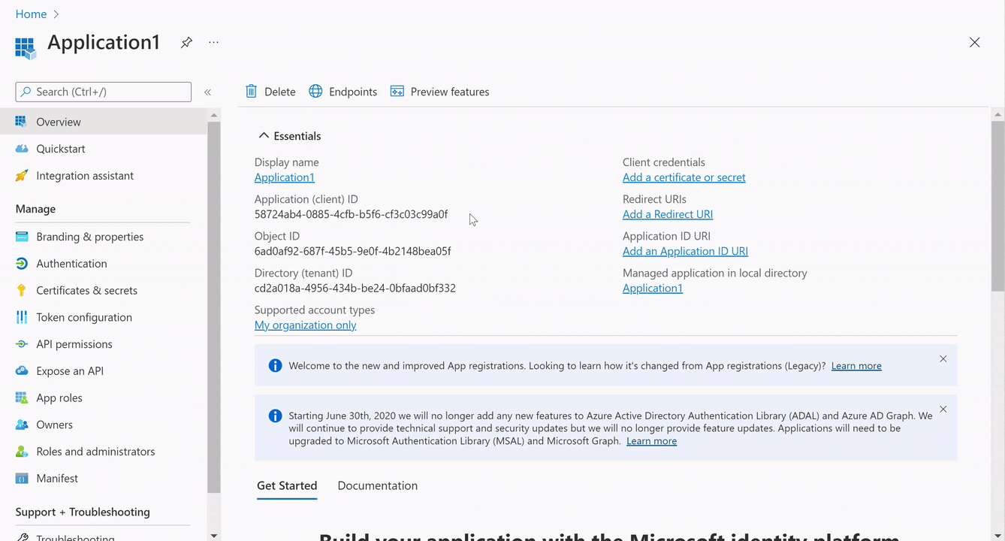Click the Application (client) ID value

tap(351, 214)
